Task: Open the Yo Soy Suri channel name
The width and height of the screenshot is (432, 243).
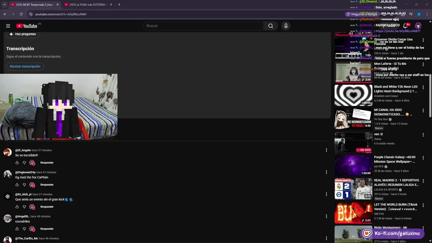Action: [x=381, y=119]
